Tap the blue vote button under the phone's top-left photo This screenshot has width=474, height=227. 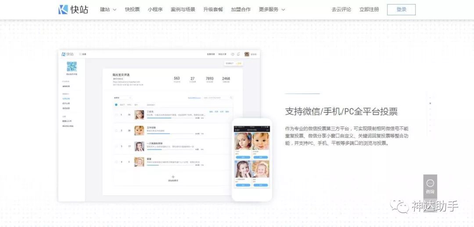[243, 157]
